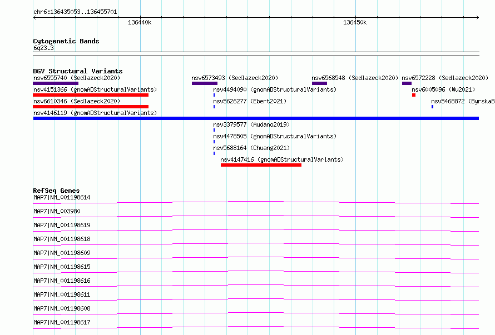
Task: Click the 6q23.3 band label
Action: [43, 48]
